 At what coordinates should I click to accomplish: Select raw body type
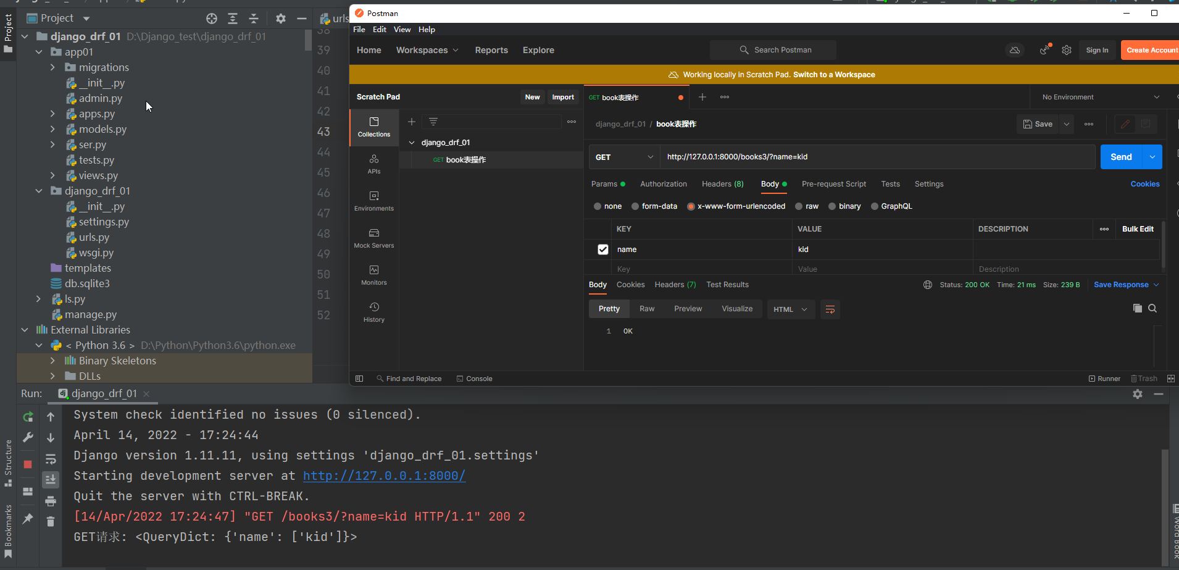[x=799, y=206]
